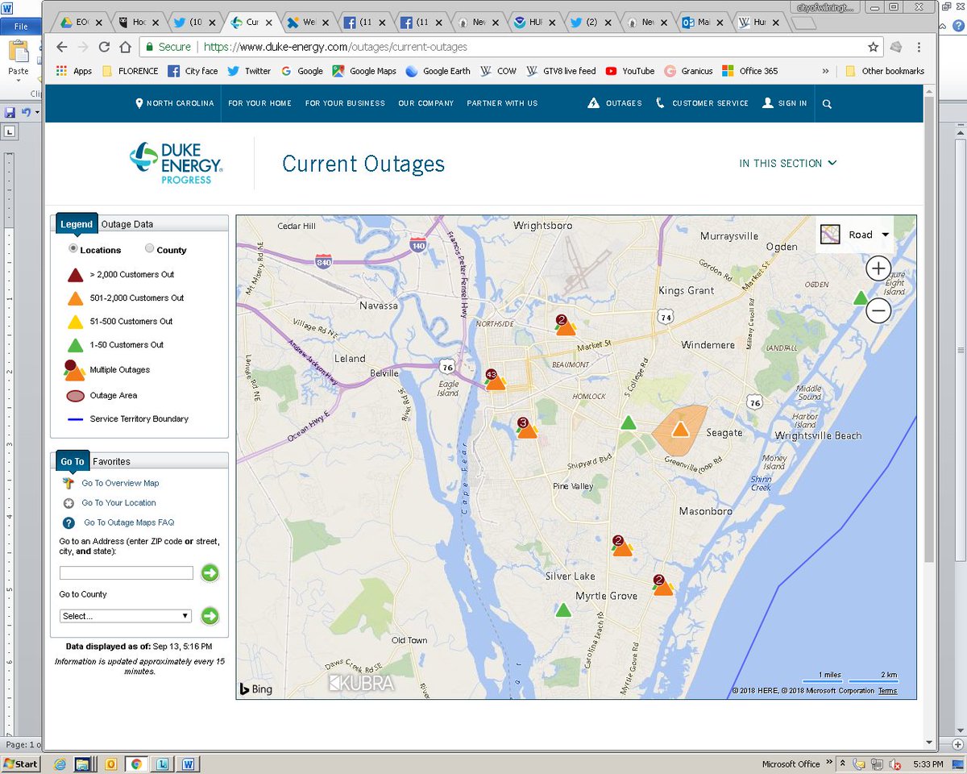Viewport: 967px width, 774px height.
Task: Open the Apps bookmark shortcut
Action: 73,71
